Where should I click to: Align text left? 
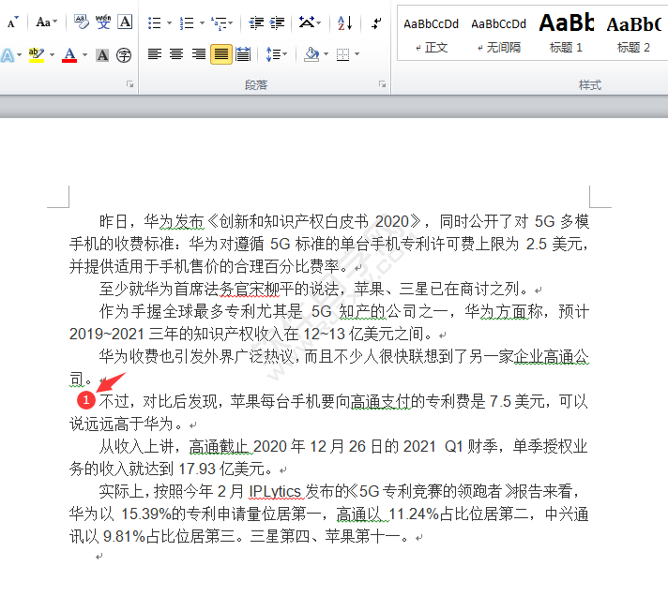coord(155,54)
